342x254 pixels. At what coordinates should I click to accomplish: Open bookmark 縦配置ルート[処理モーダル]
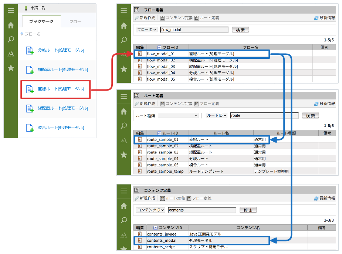point(63,108)
